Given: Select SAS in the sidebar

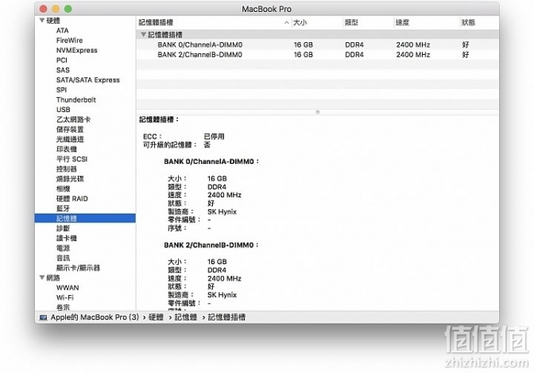Looking at the screenshot, I should [x=63, y=70].
